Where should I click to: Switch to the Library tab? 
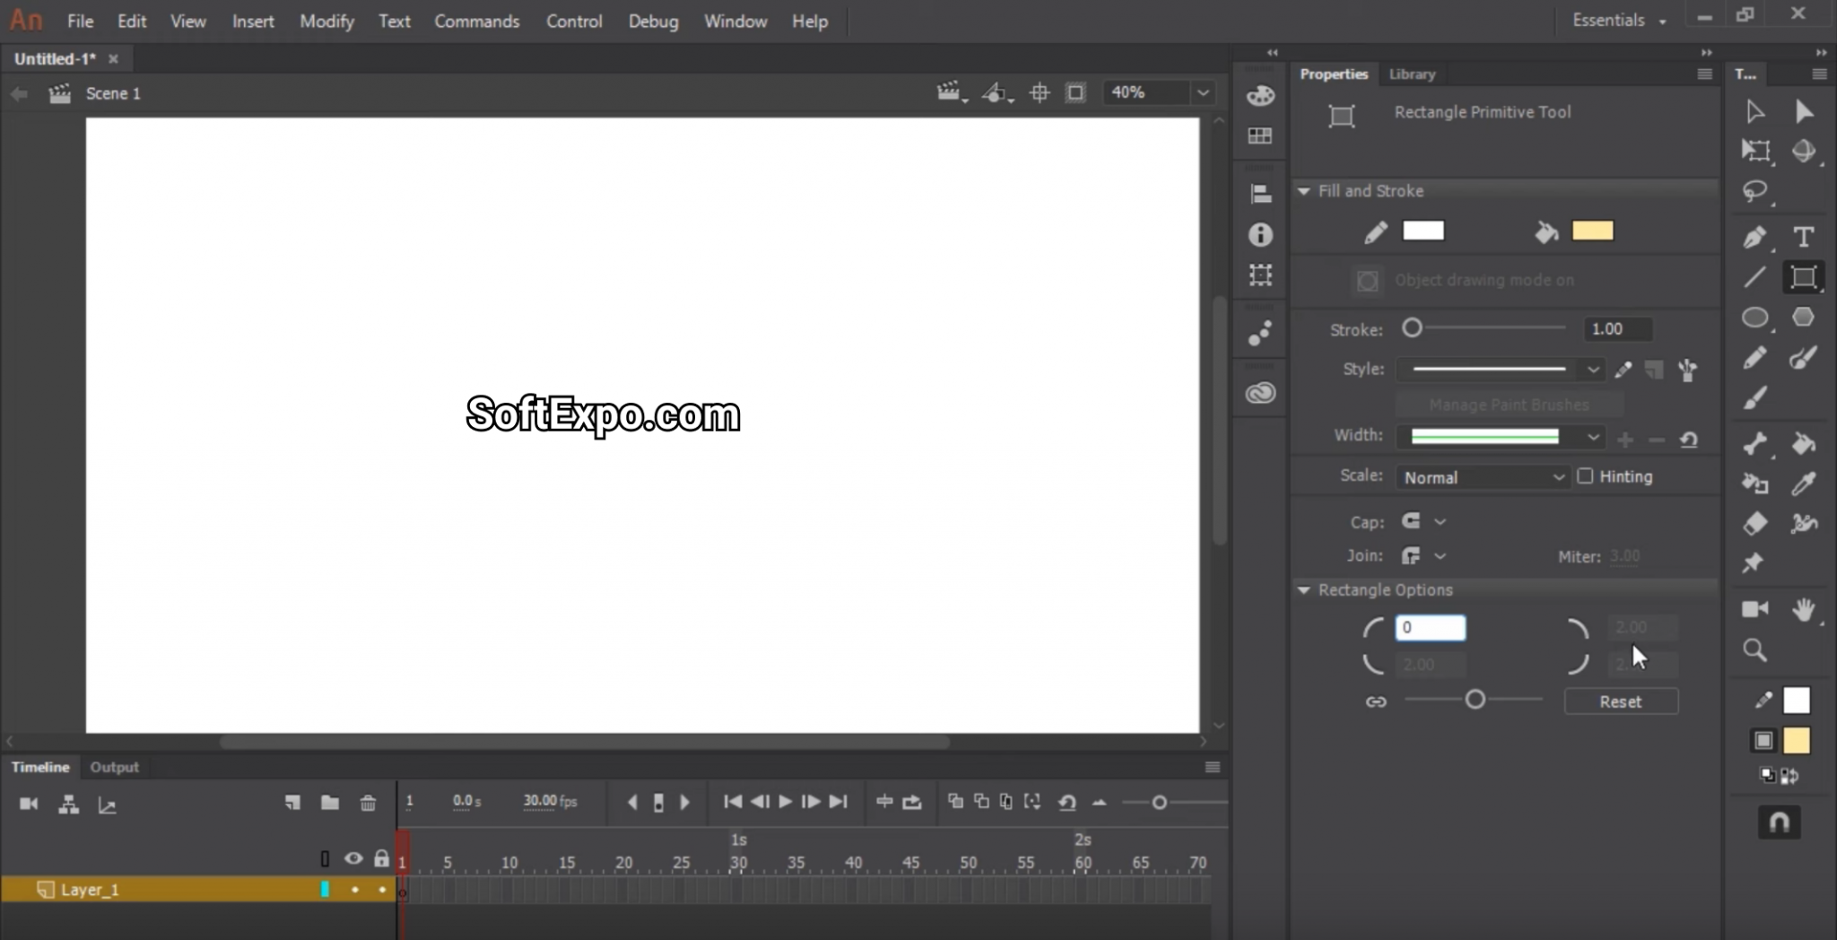coord(1412,74)
